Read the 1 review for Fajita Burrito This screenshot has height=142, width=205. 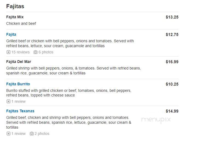pos(18,101)
